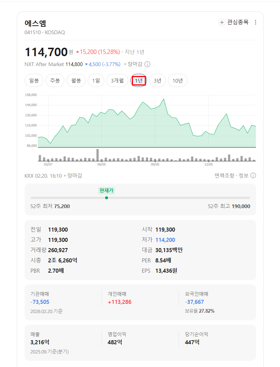Click the 저가 value 114,200
This screenshot has height=367, width=280.
pos(165,240)
